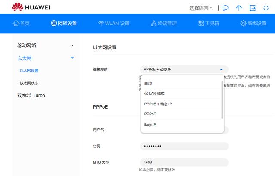The height and width of the screenshot is (176, 275).
Task: Click the 连接方式 label
Action: [100, 70]
